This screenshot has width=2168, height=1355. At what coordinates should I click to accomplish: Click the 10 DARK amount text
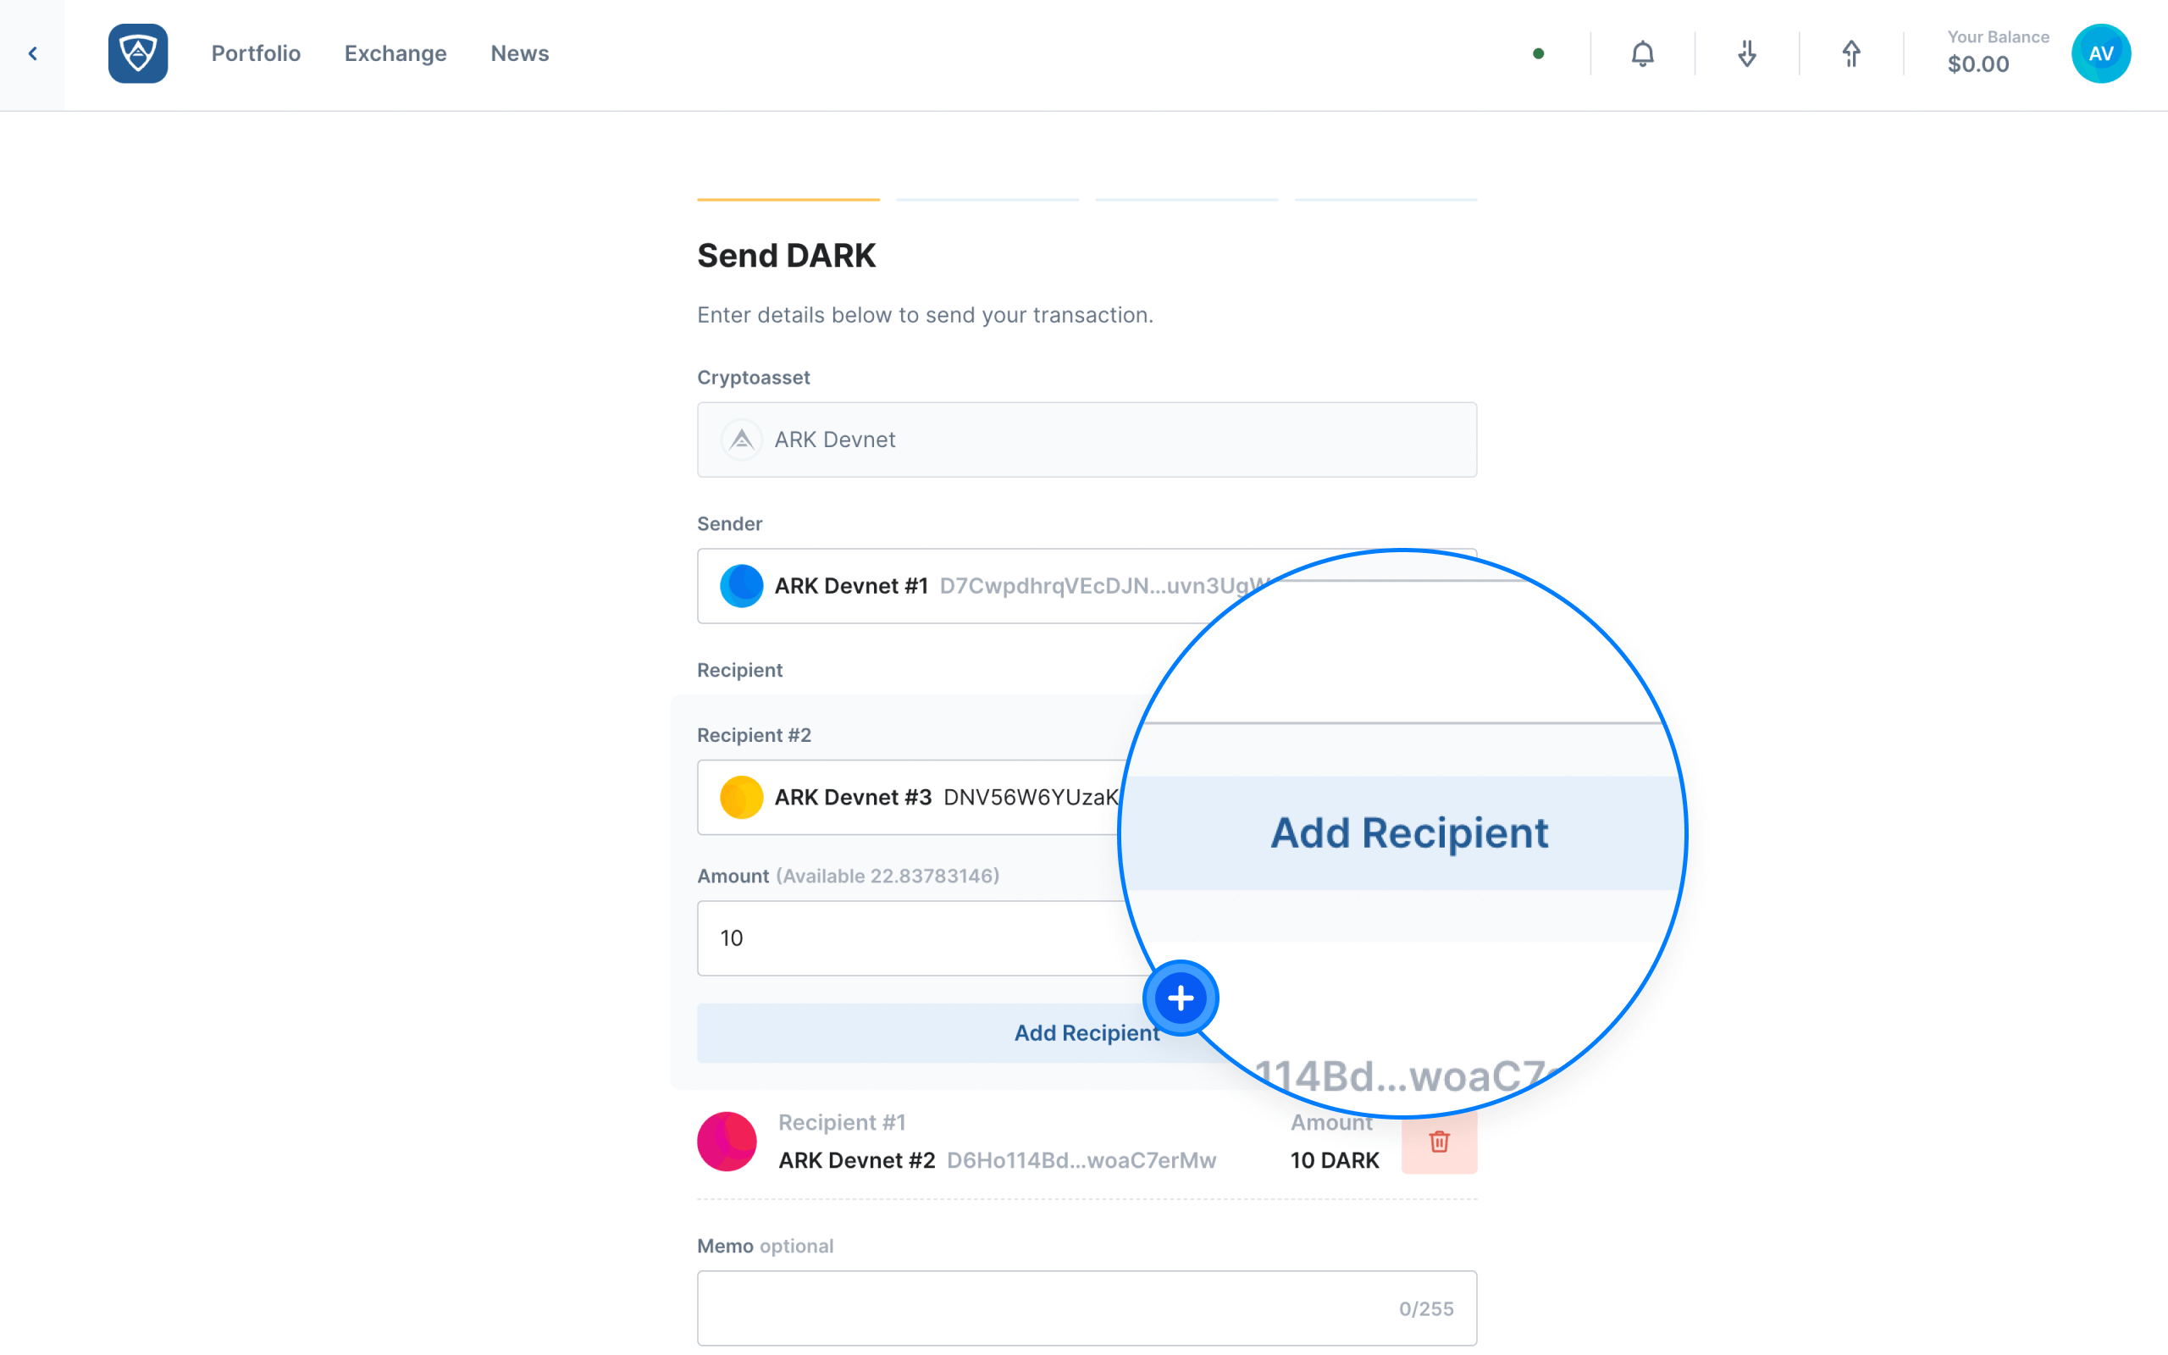(1334, 1160)
